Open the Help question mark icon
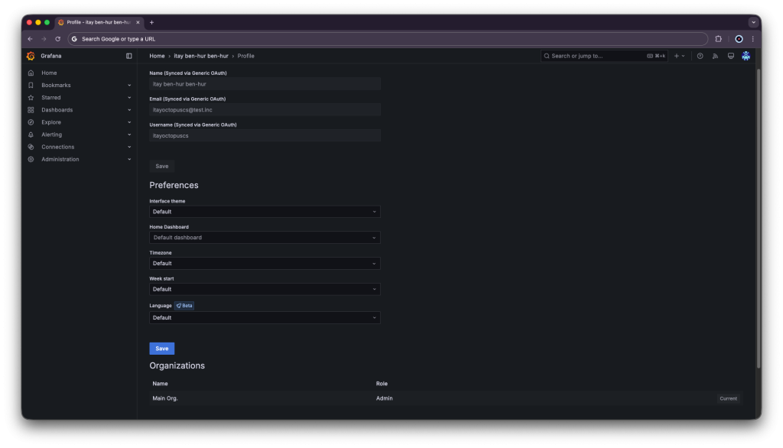This screenshot has height=448, width=783. [700, 56]
